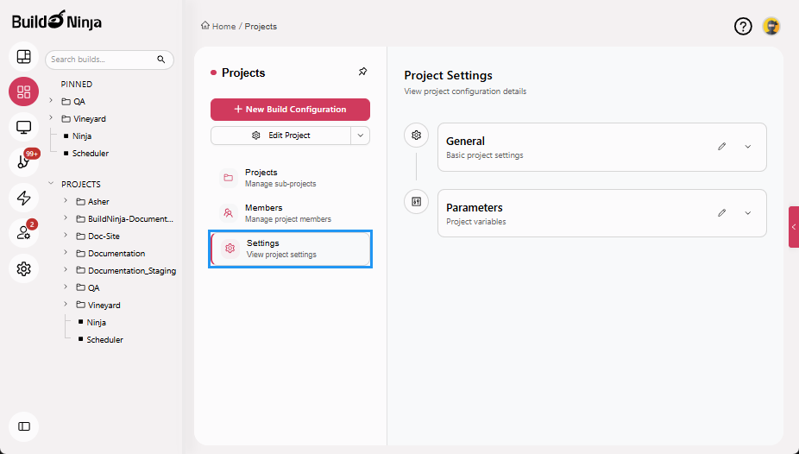Open the user avatar menu
The height and width of the screenshot is (454, 799).
coord(771,26)
